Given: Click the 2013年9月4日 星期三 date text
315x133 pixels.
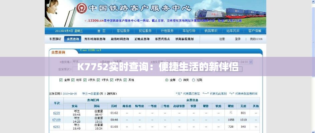Looking at the screenshot, I should (69, 31).
